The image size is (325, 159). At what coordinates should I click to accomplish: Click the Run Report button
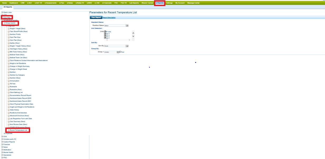click(96, 17)
